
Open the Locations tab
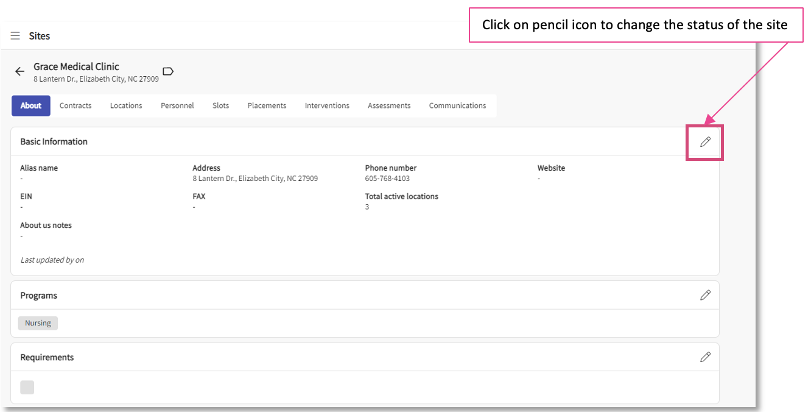[126, 105]
